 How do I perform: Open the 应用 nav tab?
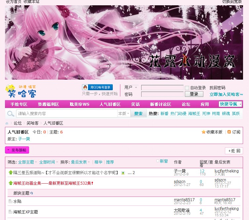pos(205,104)
